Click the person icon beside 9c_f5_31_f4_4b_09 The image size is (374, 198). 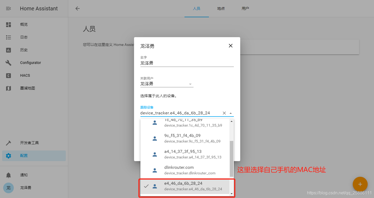(155, 138)
